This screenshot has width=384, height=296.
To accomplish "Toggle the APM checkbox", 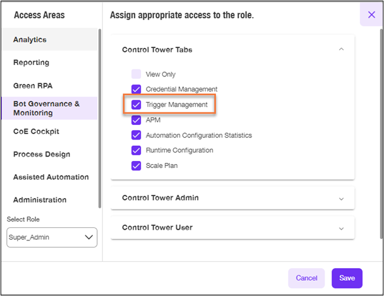I will tap(136, 120).
